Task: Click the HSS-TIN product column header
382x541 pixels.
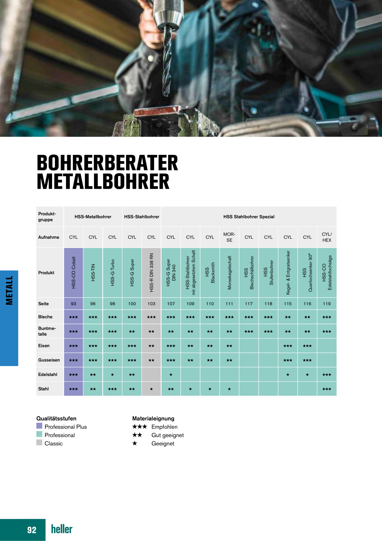Action: point(93,273)
